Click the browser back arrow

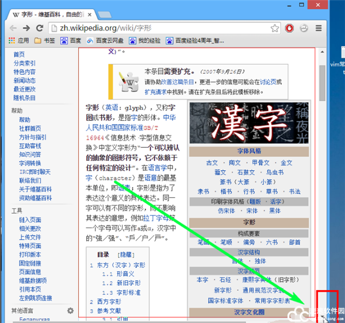(x=13, y=28)
